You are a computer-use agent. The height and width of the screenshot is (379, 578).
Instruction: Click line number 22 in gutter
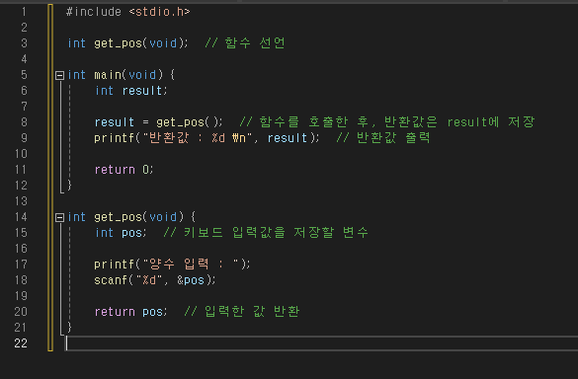(21, 343)
